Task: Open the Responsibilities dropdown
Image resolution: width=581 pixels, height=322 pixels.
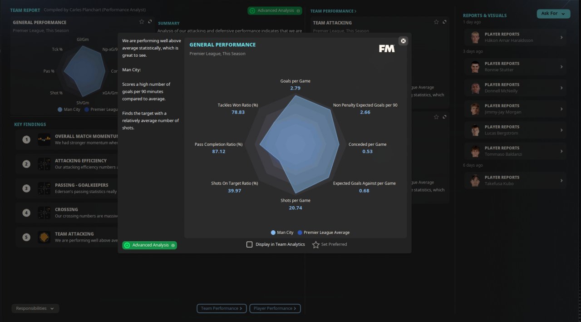Action: [x=35, y=308]
